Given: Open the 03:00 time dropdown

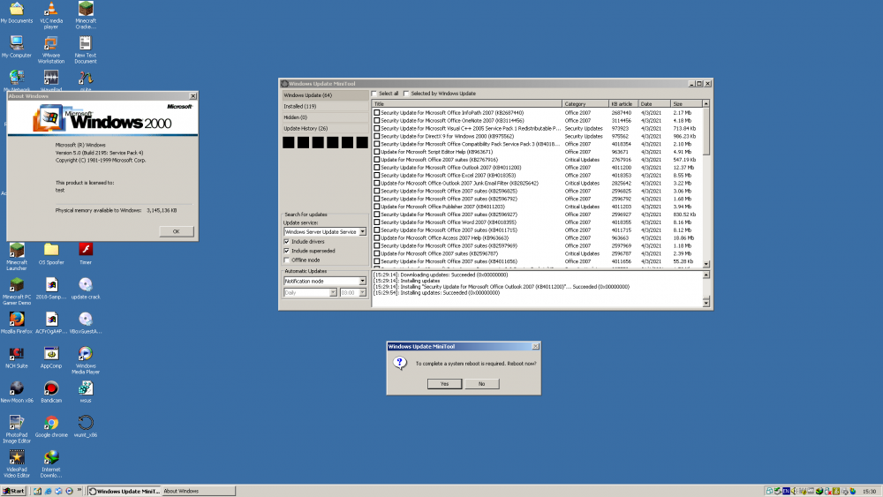Looking at the screenshot, I should (362, 293).
